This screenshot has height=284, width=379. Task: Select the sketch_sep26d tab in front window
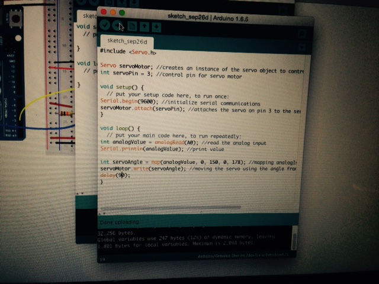(x=127, y=41)
